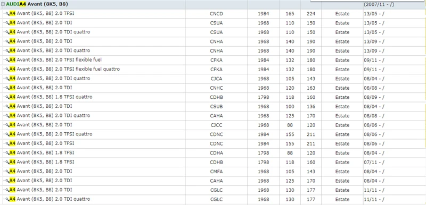The image size is (426, 205).
Task: Click engine code CNCD
Action: point(216,14)
